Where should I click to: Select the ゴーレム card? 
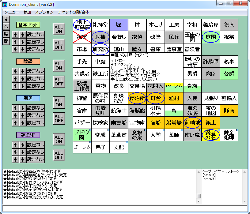[x=82, y=147]
